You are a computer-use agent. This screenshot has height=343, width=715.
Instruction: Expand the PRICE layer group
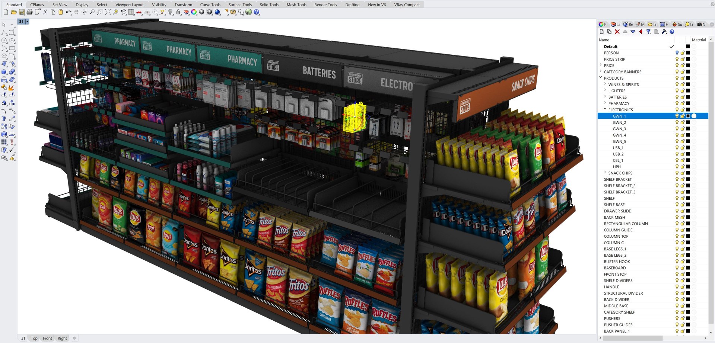(601, 65)
